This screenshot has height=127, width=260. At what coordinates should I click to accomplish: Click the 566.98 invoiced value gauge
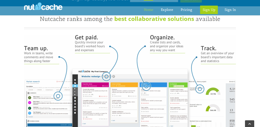pyautogui.click(x=213, y=108)
